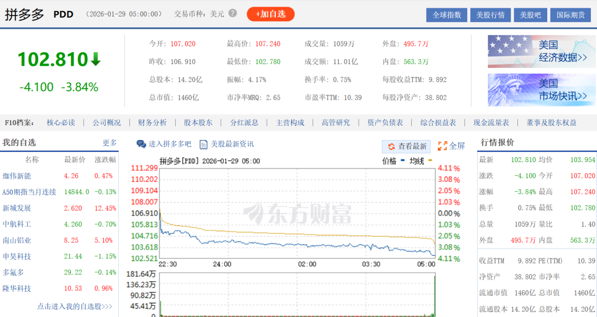Click the intraday price line chart
Screen dimensions: 597x317
(297, 213)
